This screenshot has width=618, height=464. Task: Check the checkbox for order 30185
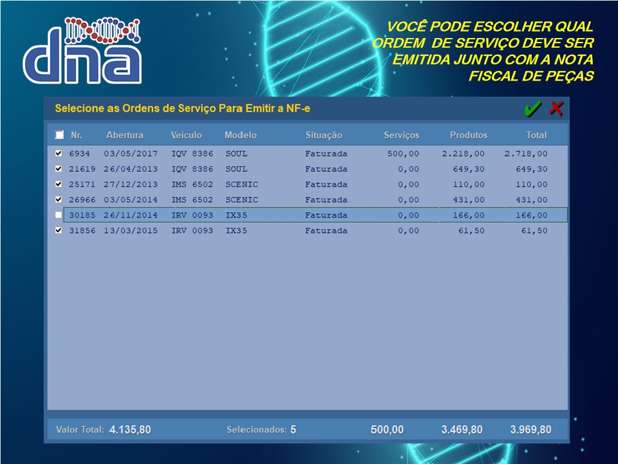click(59, 215)
